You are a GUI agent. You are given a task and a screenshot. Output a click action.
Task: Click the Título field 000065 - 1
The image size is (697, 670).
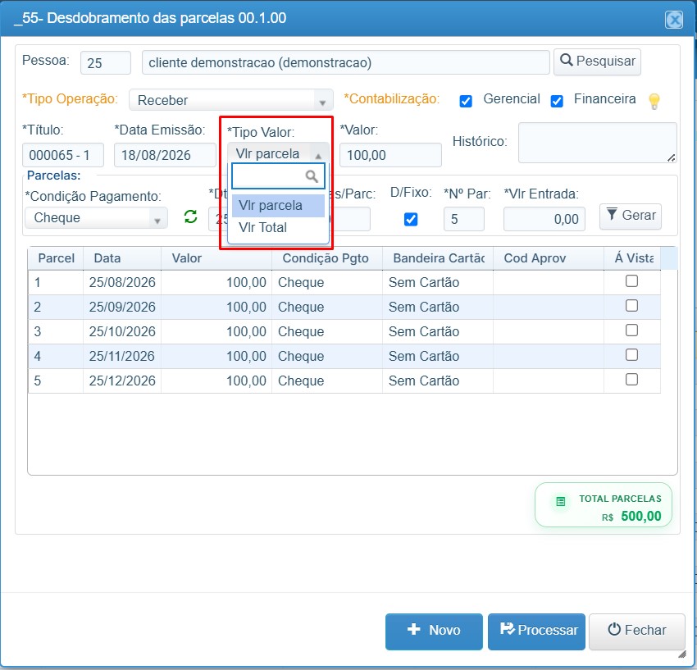tap(63, 155)
